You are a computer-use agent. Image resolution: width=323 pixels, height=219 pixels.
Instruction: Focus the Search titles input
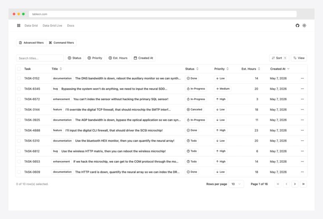point(40,58)
